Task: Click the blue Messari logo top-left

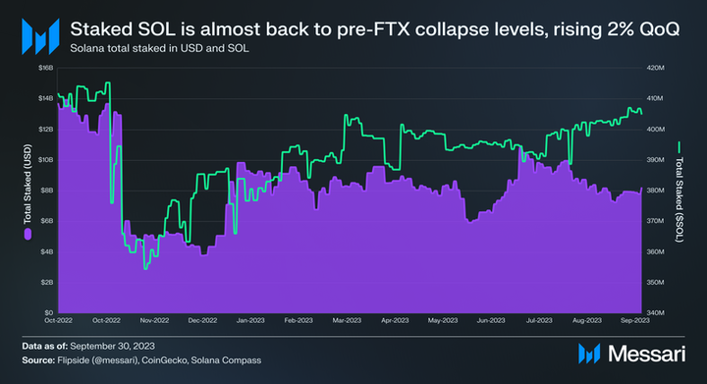Action: pos(40,36)
